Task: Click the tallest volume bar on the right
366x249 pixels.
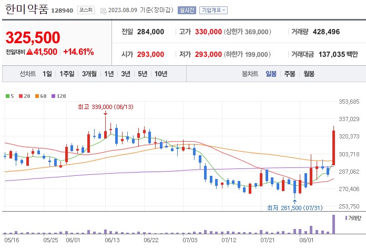Action: [333, 224]
